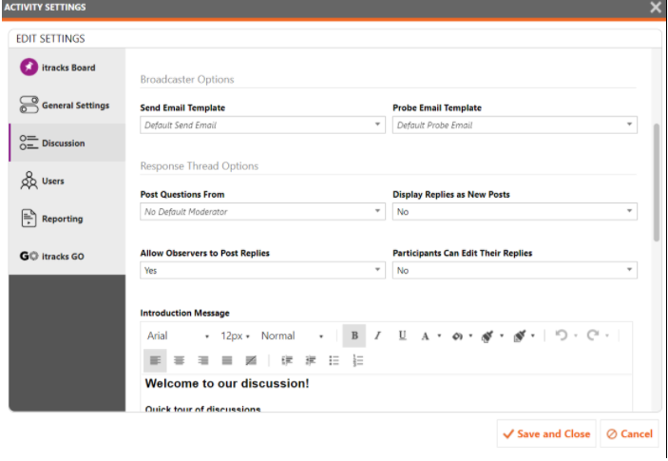
Task: Underline text with the U icon
Action: pos(402,336)
